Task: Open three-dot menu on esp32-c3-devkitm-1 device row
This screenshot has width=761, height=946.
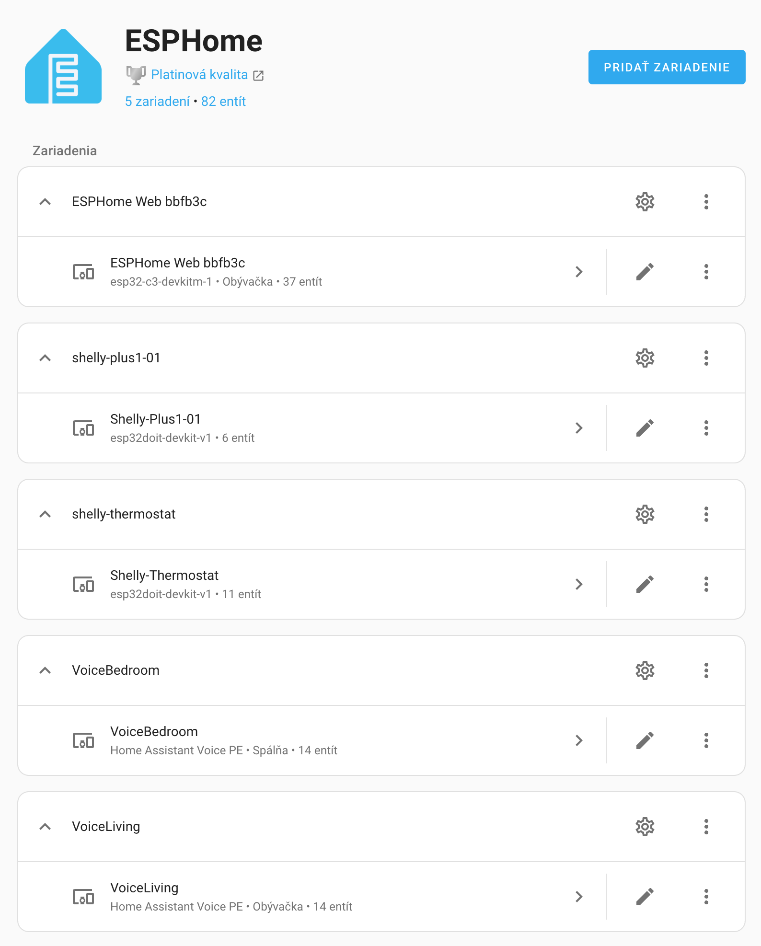Action: point(706,272)
